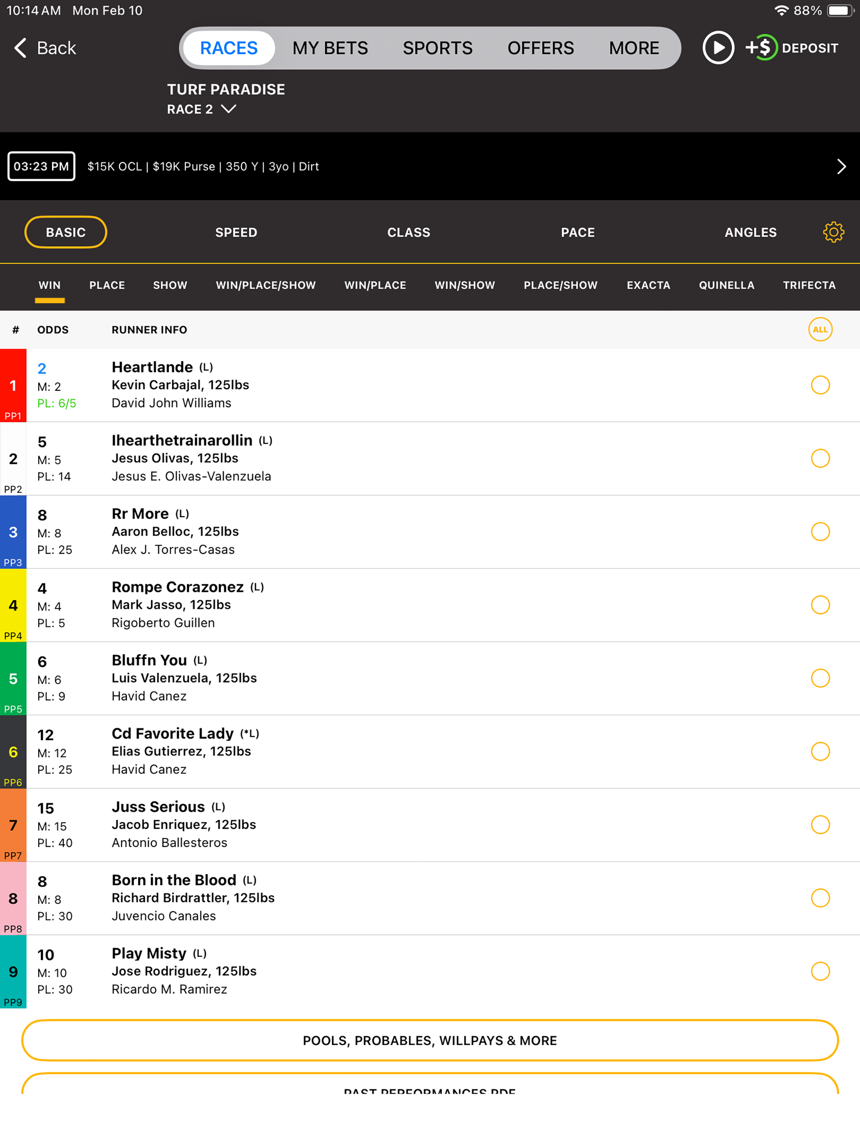The height and width of the screenshot is (1147, 860).
Task: Tap the teal number 9 saddlecloth
Action: 13,971
